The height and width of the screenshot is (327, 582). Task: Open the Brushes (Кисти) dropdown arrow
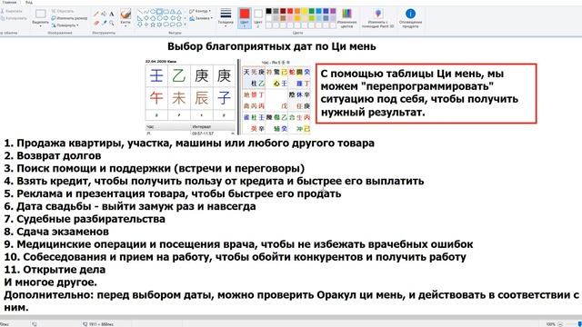(125, 26)
